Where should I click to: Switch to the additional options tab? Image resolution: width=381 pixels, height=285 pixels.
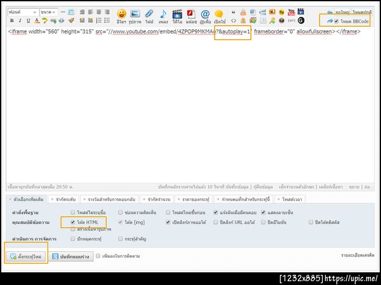(x=26, y=199)
